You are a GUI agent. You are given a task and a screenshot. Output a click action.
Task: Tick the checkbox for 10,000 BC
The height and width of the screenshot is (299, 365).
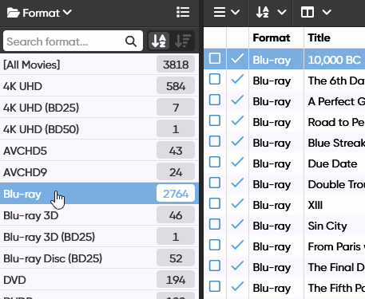coord(215,58)
